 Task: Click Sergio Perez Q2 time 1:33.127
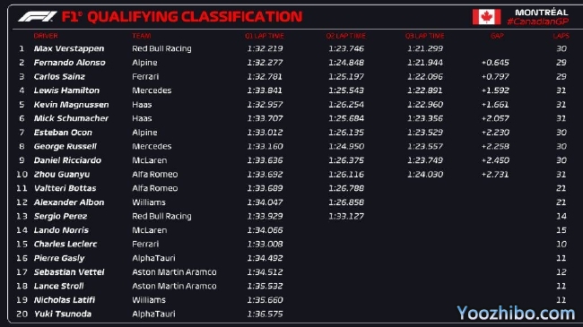[346, 216]
